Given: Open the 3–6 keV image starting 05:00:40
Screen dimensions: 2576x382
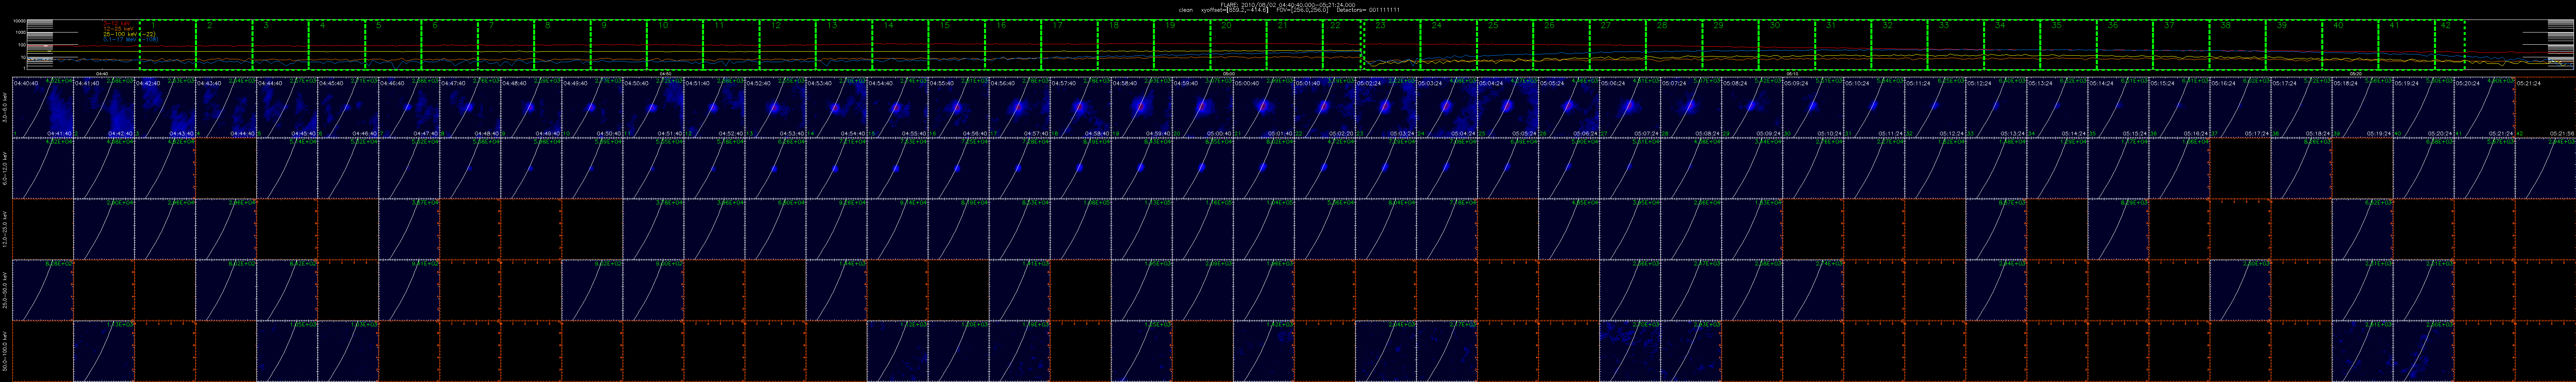Looking at the screenshot, I should pyautogui.click(x=1263, y=108).
